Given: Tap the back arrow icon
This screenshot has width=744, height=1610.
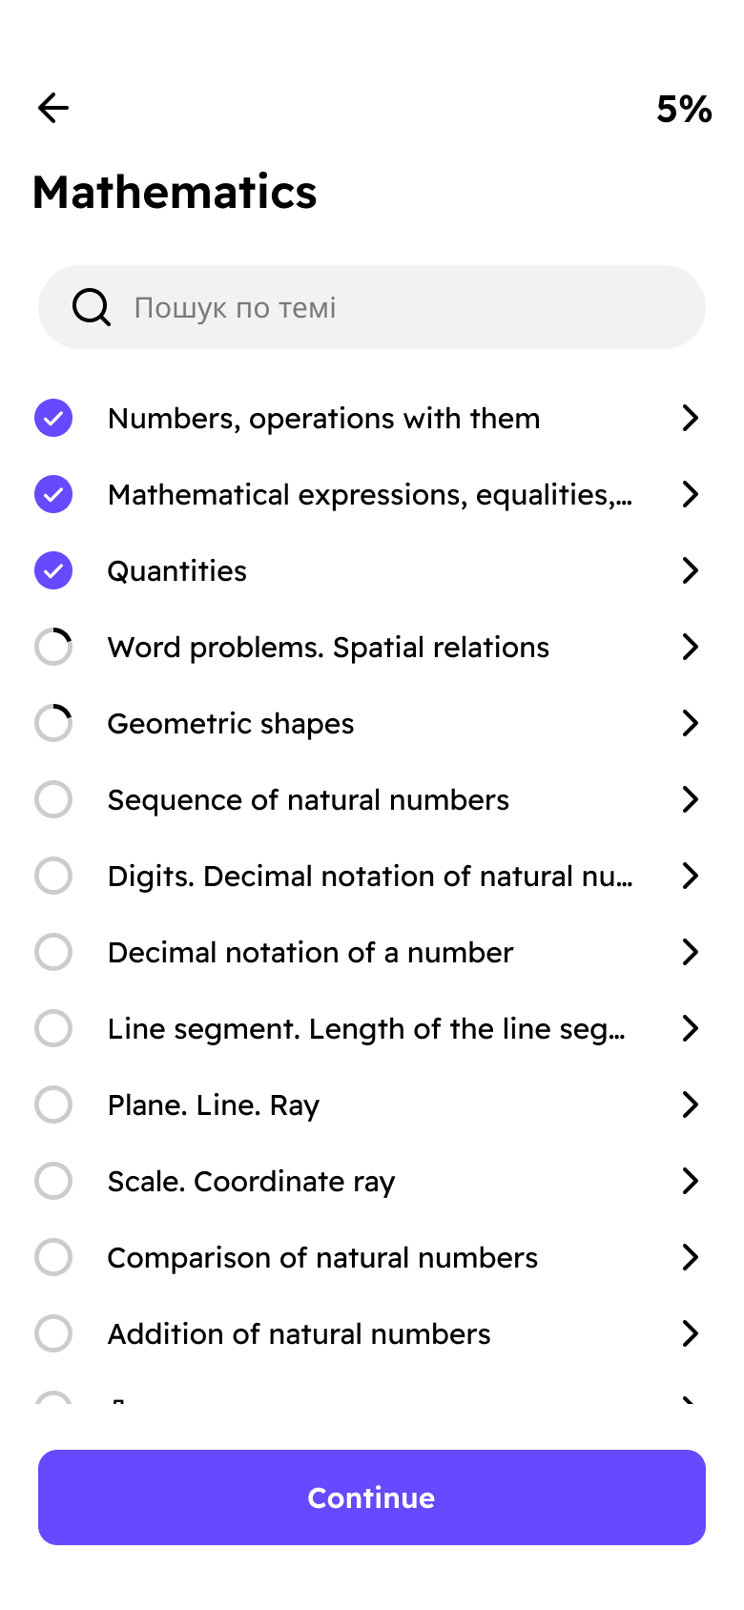Looking at the screenshot, I should (x=53, y=108).
